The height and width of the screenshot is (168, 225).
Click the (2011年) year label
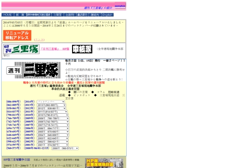pos(29,112)
